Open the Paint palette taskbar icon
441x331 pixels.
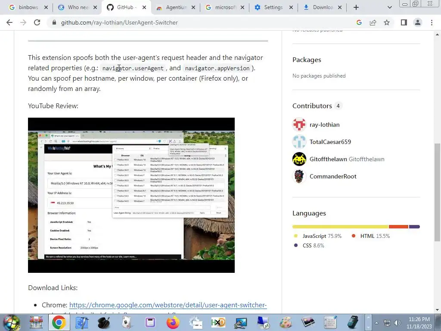(x=286, y=322)
